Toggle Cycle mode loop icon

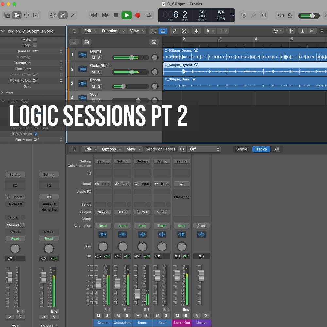pyautogui.click(x=148, y=15)
